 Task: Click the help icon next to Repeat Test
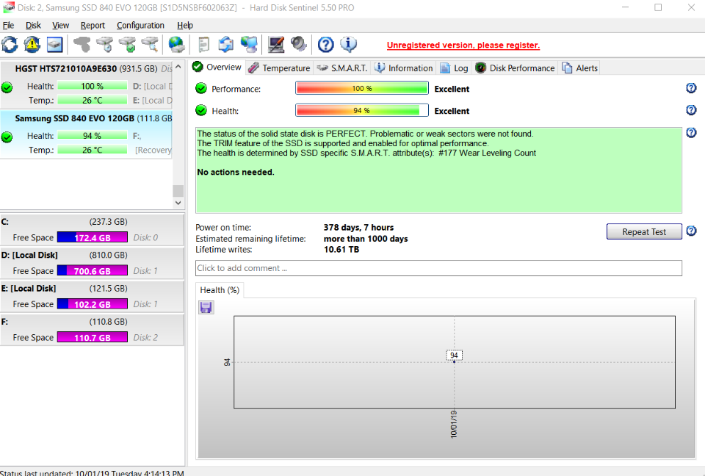click(691, 231)
